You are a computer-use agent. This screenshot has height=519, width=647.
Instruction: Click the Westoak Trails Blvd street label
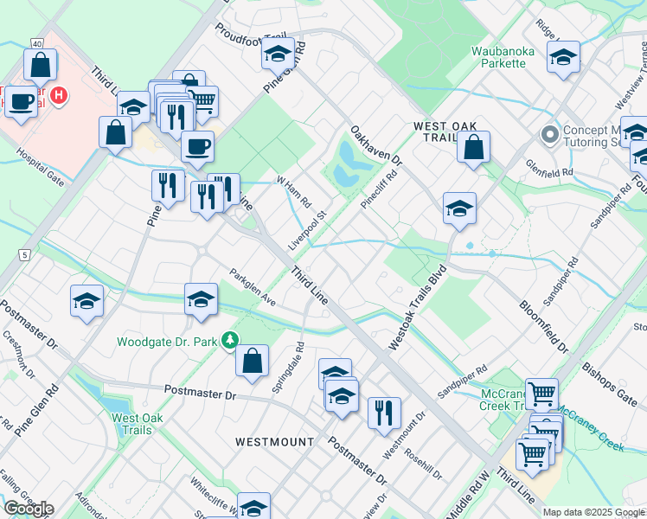[418, 308]
